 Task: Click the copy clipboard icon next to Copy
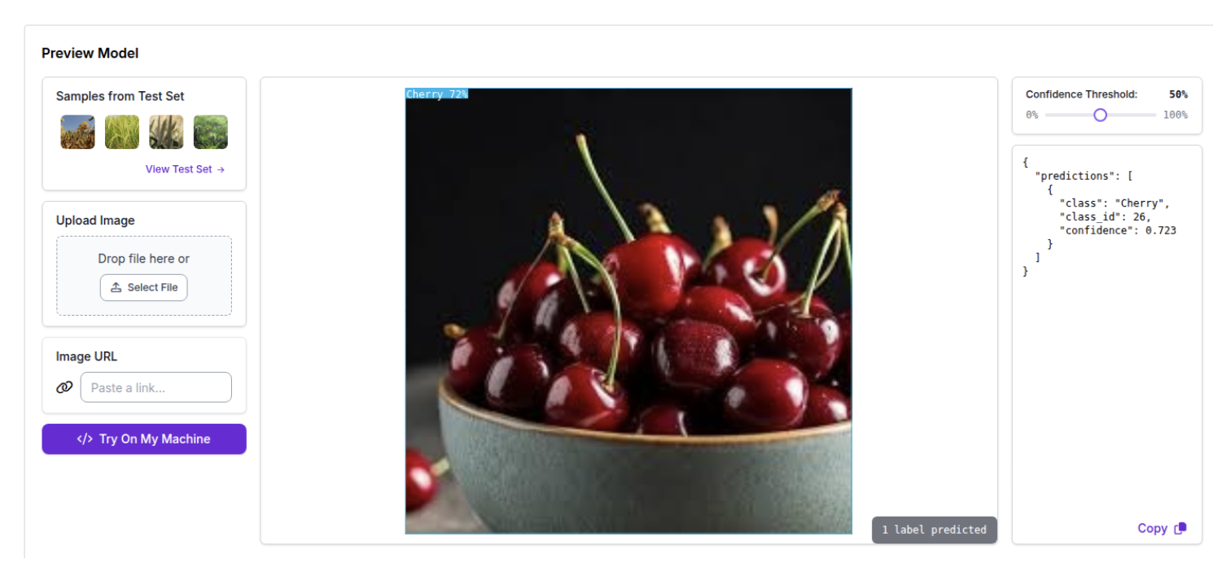click(x=1180, y=529)
